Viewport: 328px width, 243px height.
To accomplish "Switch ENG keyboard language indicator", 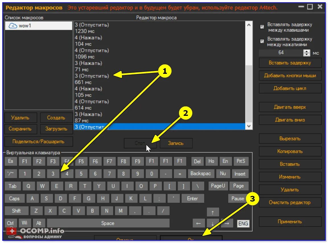I will (243, 224).
